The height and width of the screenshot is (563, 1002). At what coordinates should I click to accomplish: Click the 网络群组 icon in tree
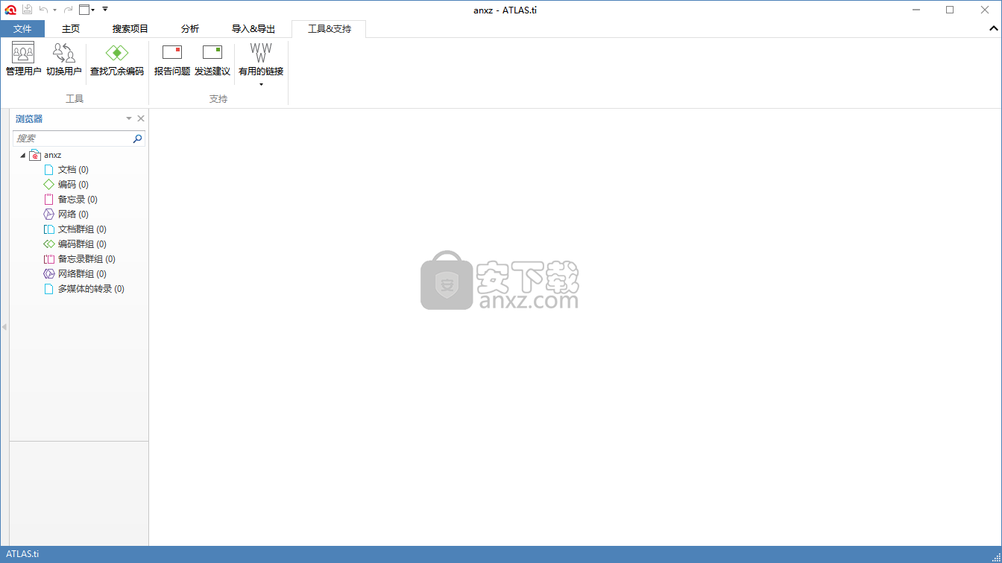click(49, 274)
